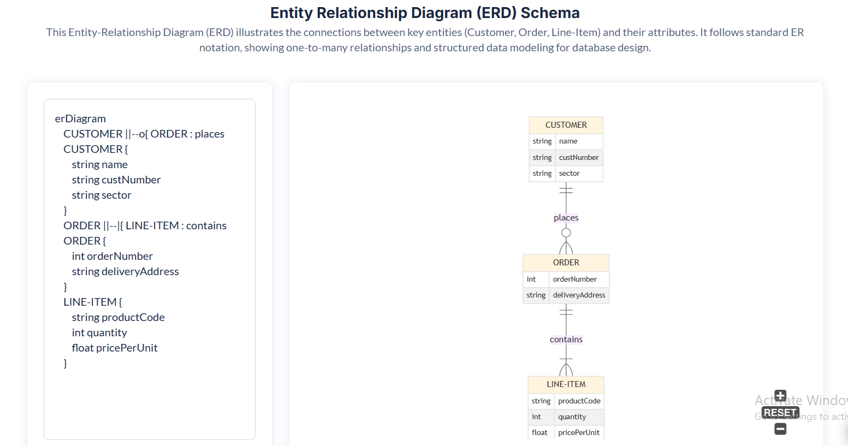Select the deliveryAddress attribute in ORDER entity
This screenshot has height=446, width=848.
click(x=578, y=295)
